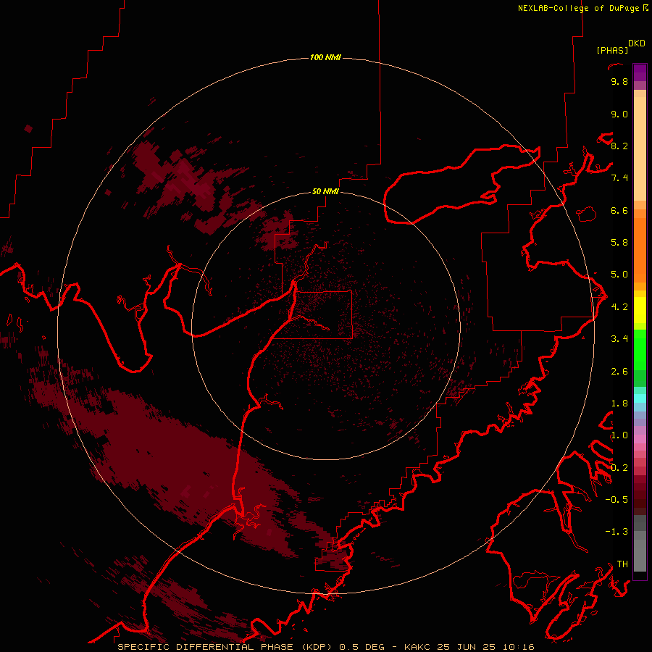
Task: Click the -1.3 value on the color scale
Action: click(x=617, y=532)
